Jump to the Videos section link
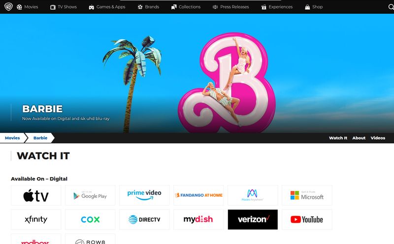Screen dimensions: 394x244 [x=378, y=138]
